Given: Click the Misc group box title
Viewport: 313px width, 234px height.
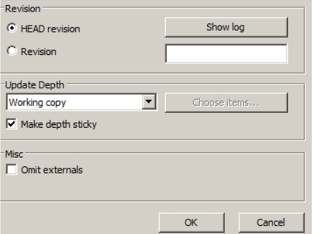Looking at the screenshot, I should tap(14, 154).
